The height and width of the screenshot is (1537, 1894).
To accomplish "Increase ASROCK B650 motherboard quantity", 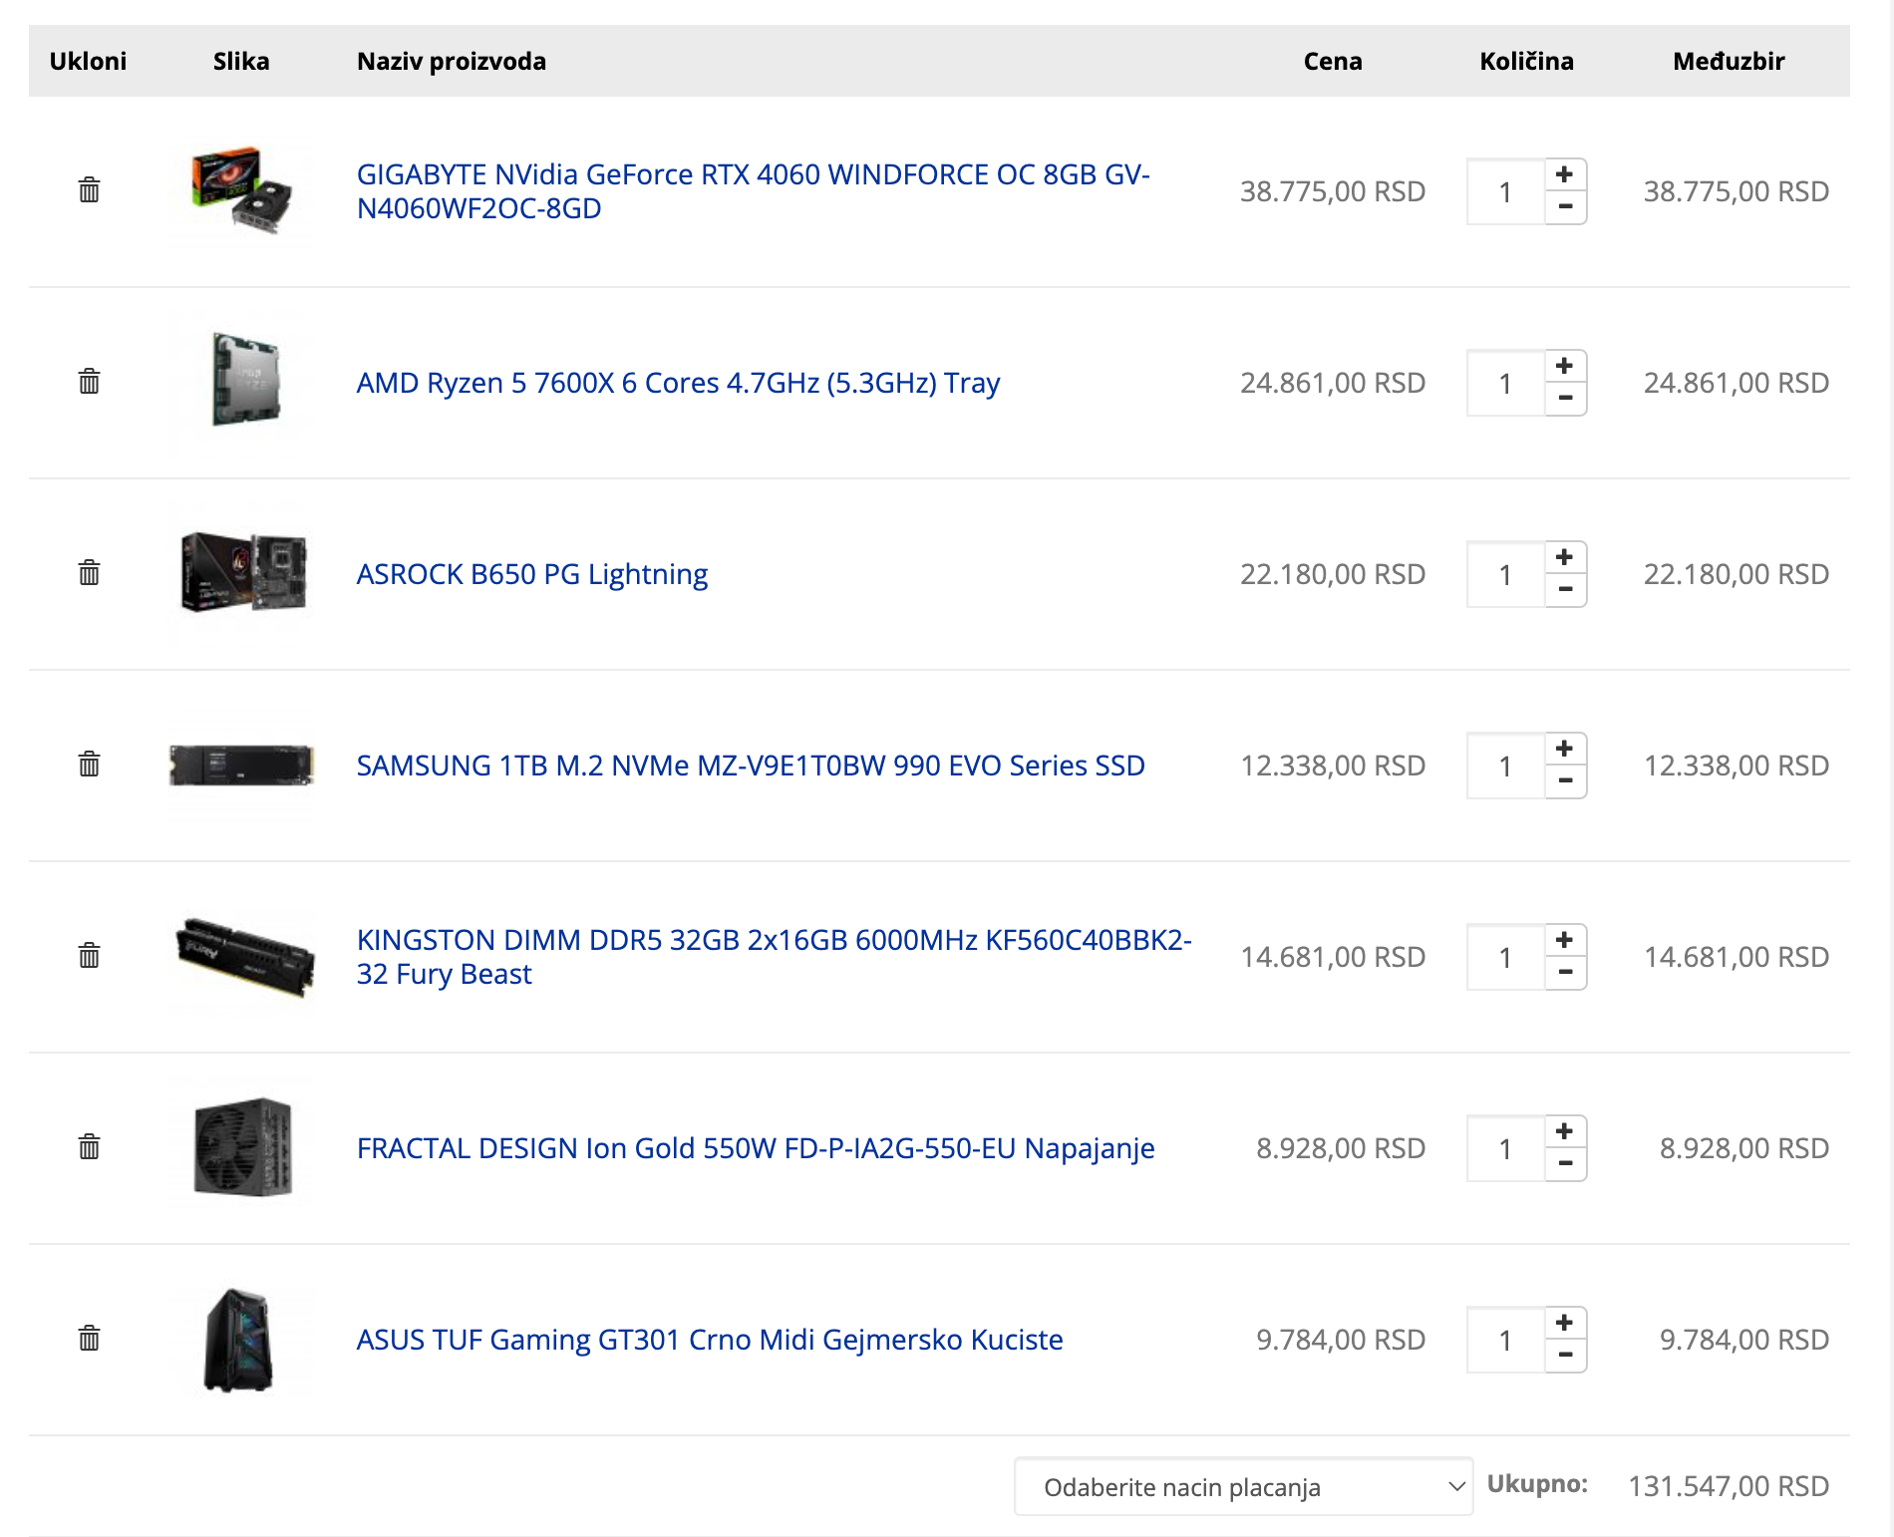I will [1565, 557].
